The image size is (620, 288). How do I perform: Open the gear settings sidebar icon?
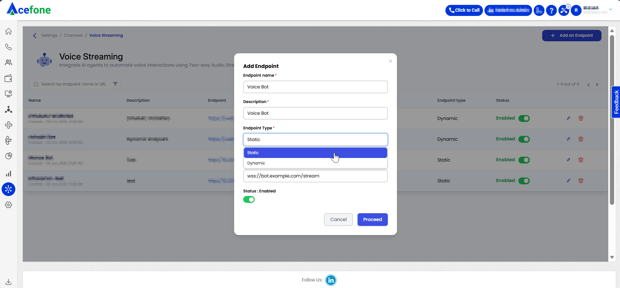coord(8,205)
